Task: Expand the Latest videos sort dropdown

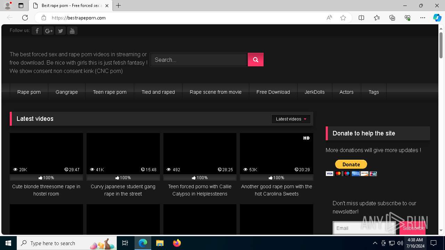Action: (x=291, y=119)
